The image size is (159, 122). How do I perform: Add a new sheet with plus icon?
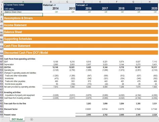[x=32, y=119]
